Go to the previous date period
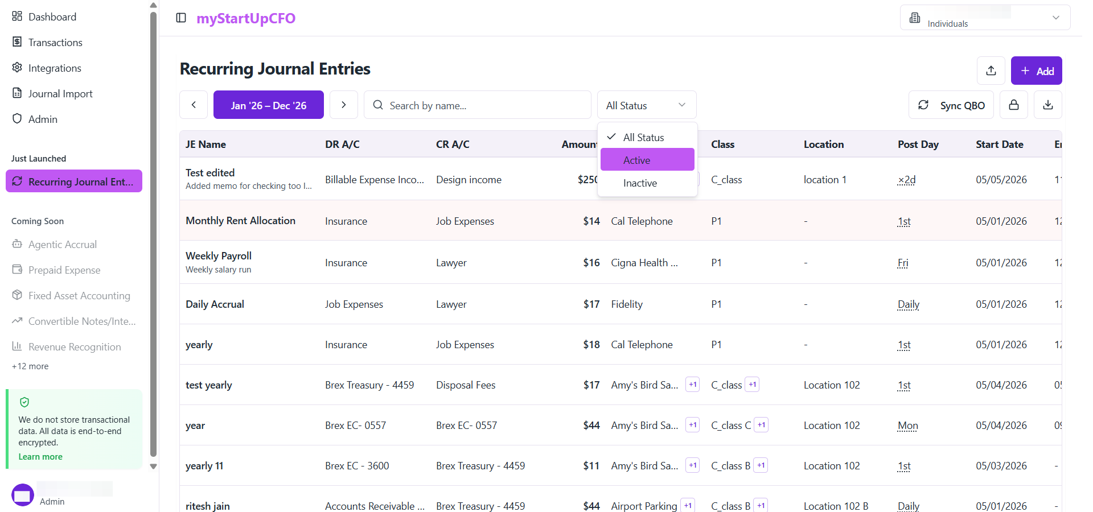This screenshot has width=1093, height=512. (x=194, y=105)
